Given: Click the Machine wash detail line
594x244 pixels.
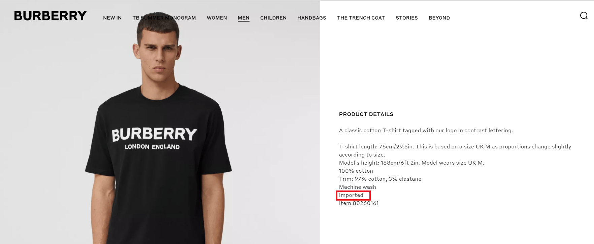Looking at the screenshot, I should point(357,187).
